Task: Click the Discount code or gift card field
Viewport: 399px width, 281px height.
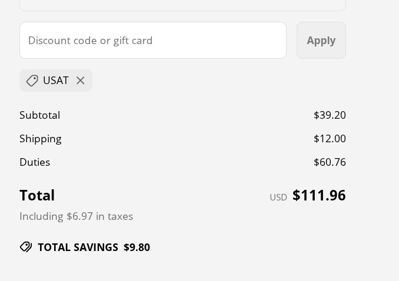Action: 153,40
